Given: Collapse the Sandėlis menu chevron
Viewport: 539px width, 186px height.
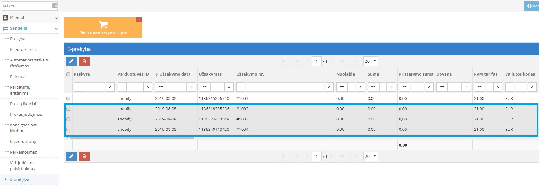Looking at the screenshot, I should coord(56,29).
